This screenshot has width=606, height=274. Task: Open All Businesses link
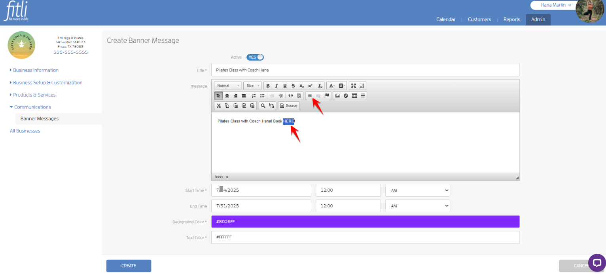click(25, 131)
